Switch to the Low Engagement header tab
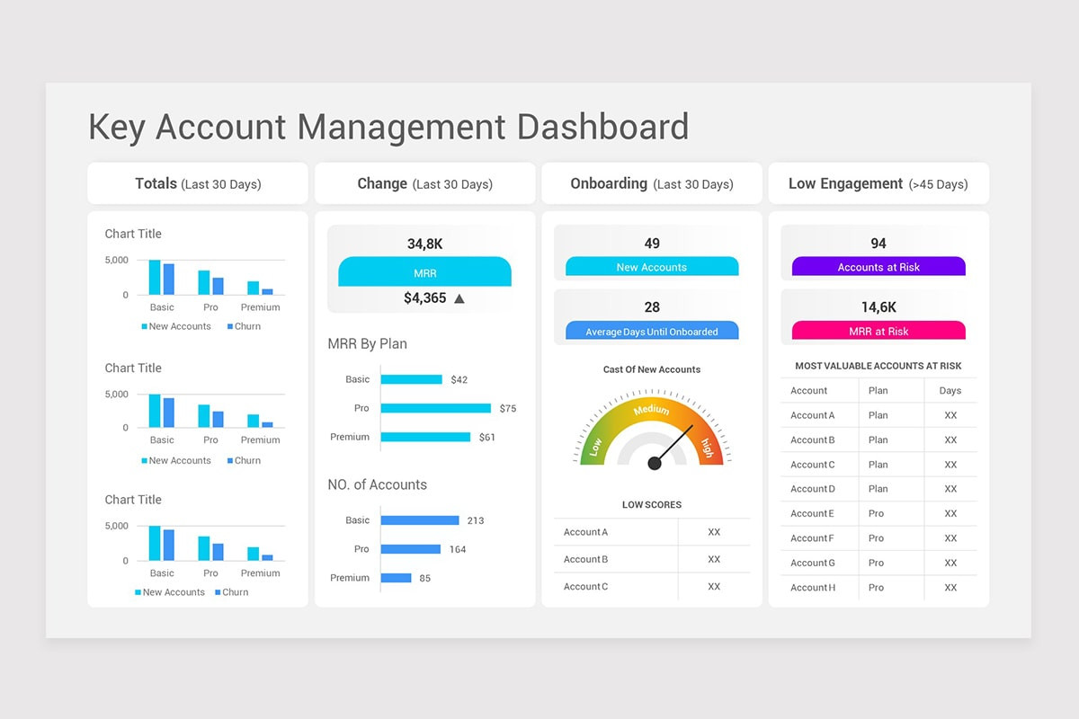The width and height of the screenshot is (1079, 719). [878, 183]
